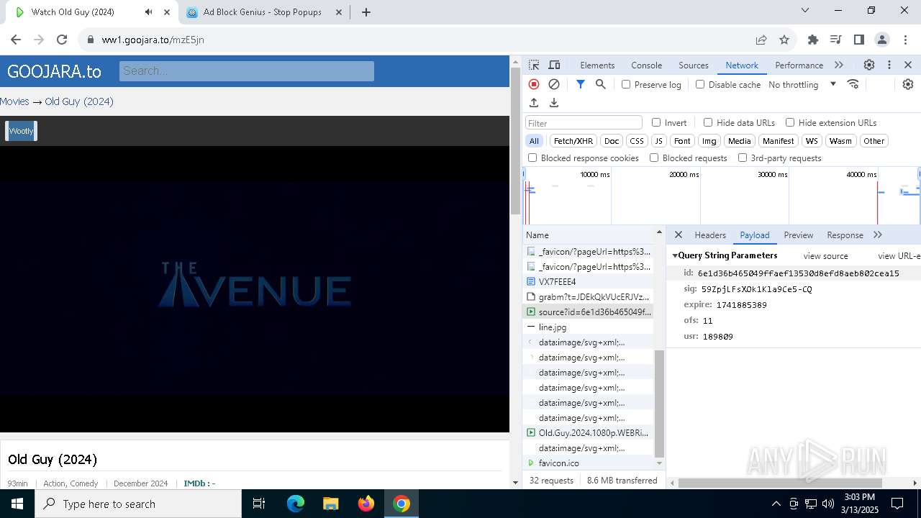The image size is (921, 518).
Task: Open network conditions wifi icon
Action: tap(853, 84)
